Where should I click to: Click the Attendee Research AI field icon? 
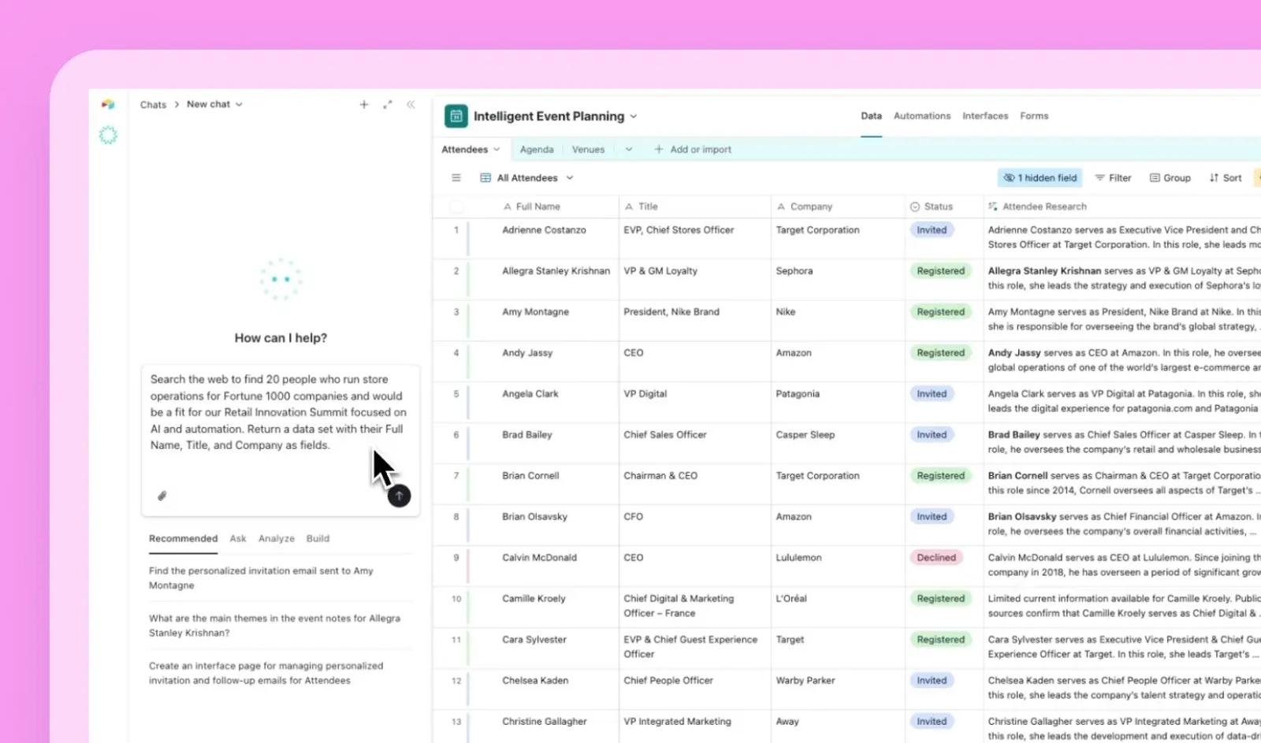(992, 206)
